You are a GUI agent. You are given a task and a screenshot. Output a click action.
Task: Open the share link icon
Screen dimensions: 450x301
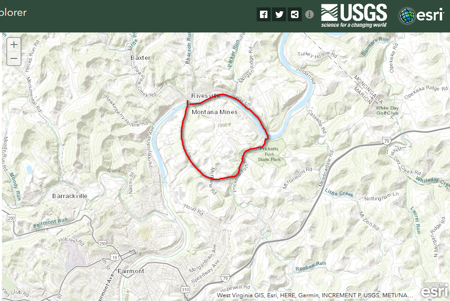tap(294, 14)
